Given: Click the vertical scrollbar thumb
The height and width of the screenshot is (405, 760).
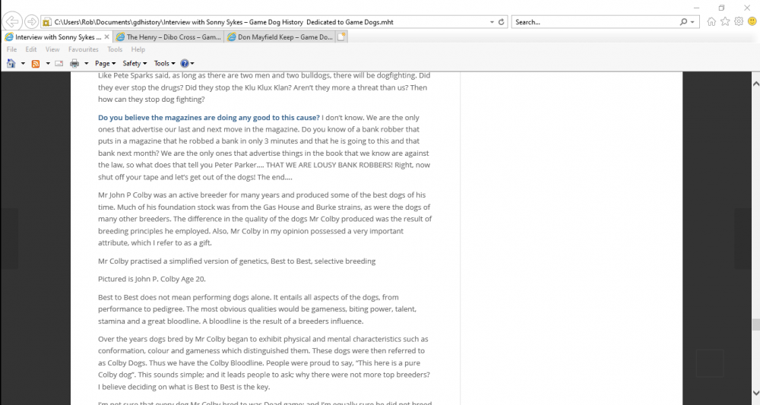Looking at the screenshot, I should click(x=755, y=324).
